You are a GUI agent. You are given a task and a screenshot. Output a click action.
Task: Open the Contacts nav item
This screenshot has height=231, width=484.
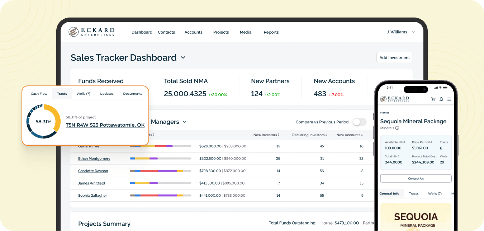pyautogui.click(x=166, y=32)
